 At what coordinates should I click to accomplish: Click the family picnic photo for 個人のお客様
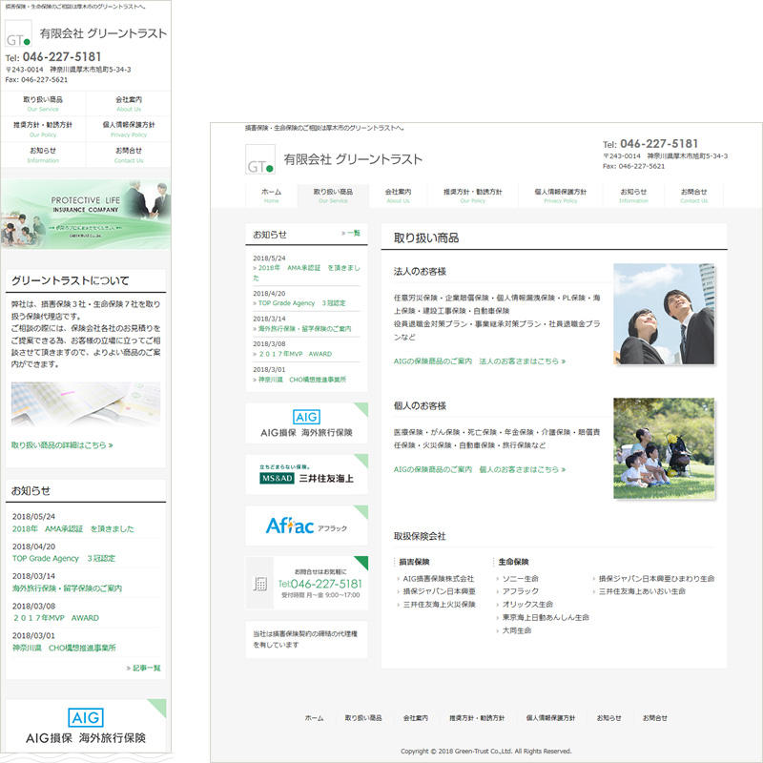(x=664, y=448)
